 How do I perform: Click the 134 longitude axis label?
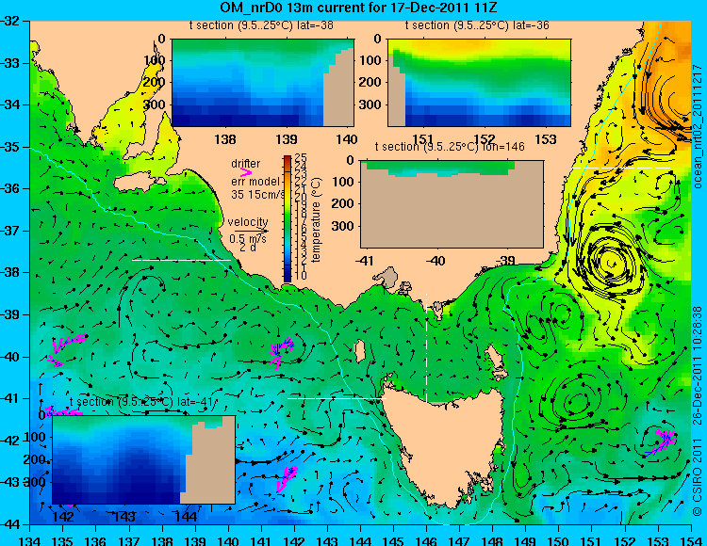(x=30, y=540)
